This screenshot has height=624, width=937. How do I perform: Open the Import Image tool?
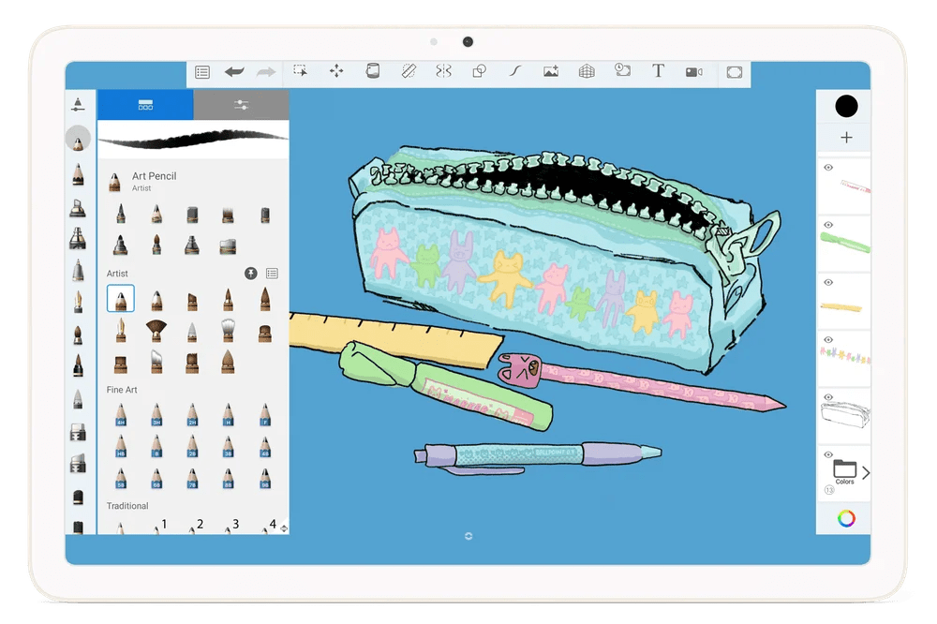point(551,71)
